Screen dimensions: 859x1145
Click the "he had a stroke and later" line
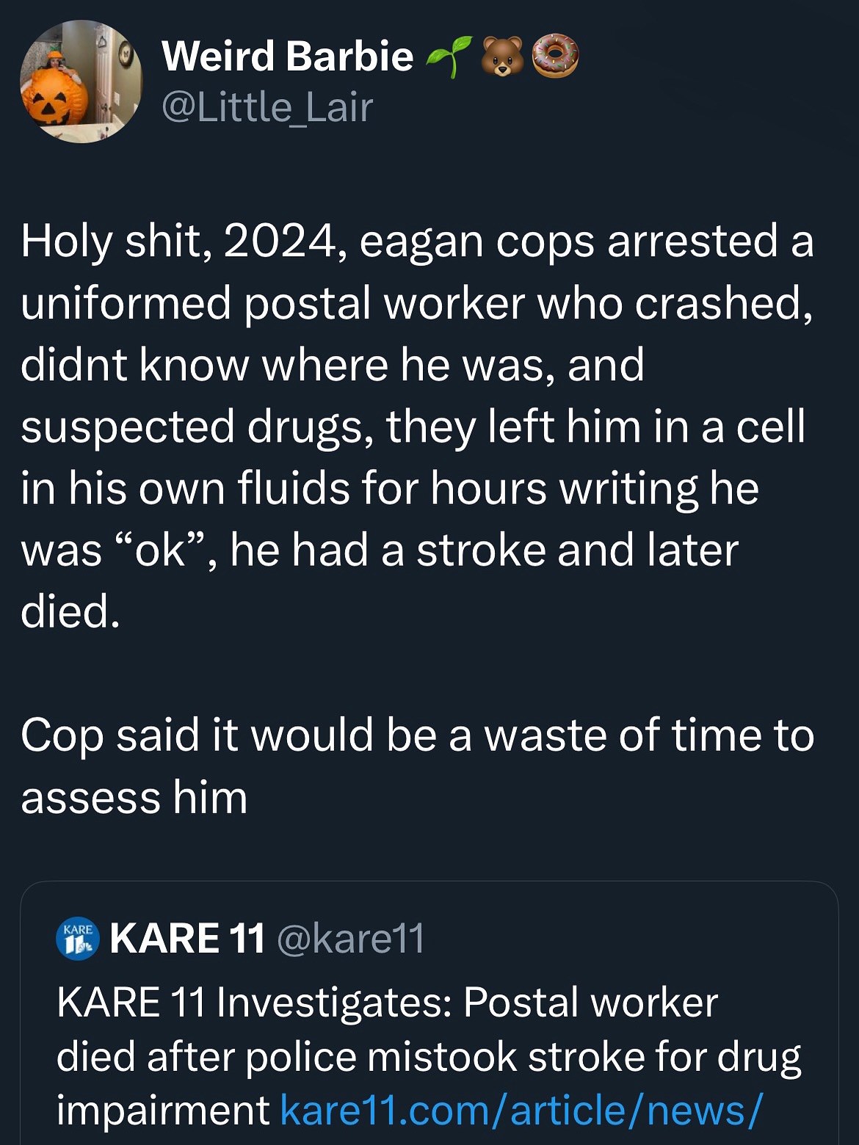[x=485, y=550]
